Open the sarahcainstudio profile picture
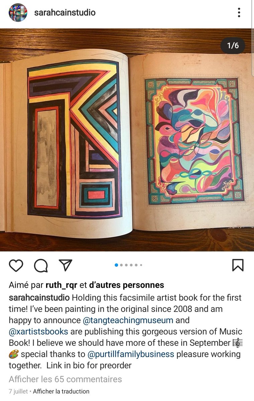Viewport: 254px width, 401px height. pos(18,13)
